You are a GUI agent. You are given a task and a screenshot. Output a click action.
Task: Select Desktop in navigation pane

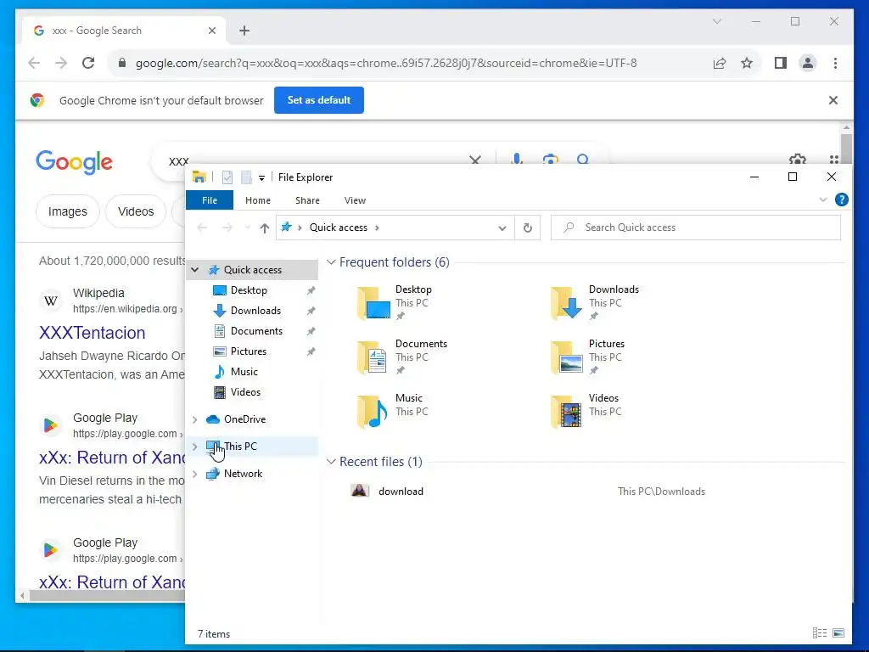[249, 290]
